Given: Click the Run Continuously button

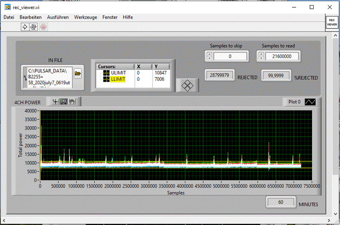Looking at the screenshot, I should coord(33,27).
